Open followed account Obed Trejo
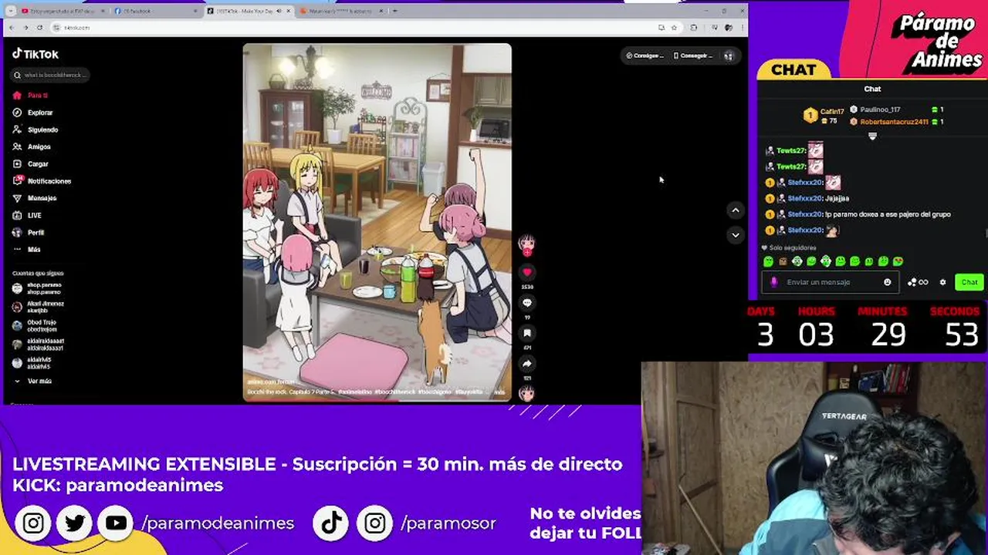 (x=35, y=325)
